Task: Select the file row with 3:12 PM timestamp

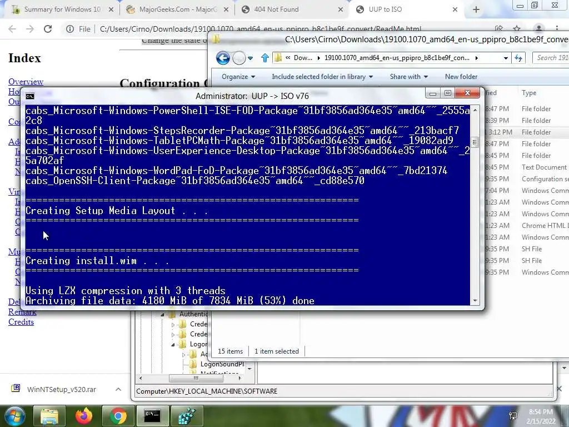Action: 527,132
